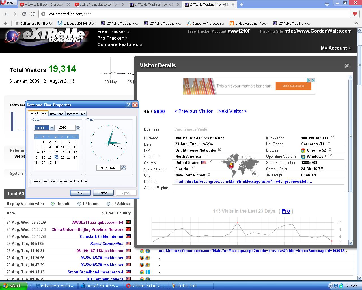
Task: Open Pro Tracker menu link
Action: (112, 38)
